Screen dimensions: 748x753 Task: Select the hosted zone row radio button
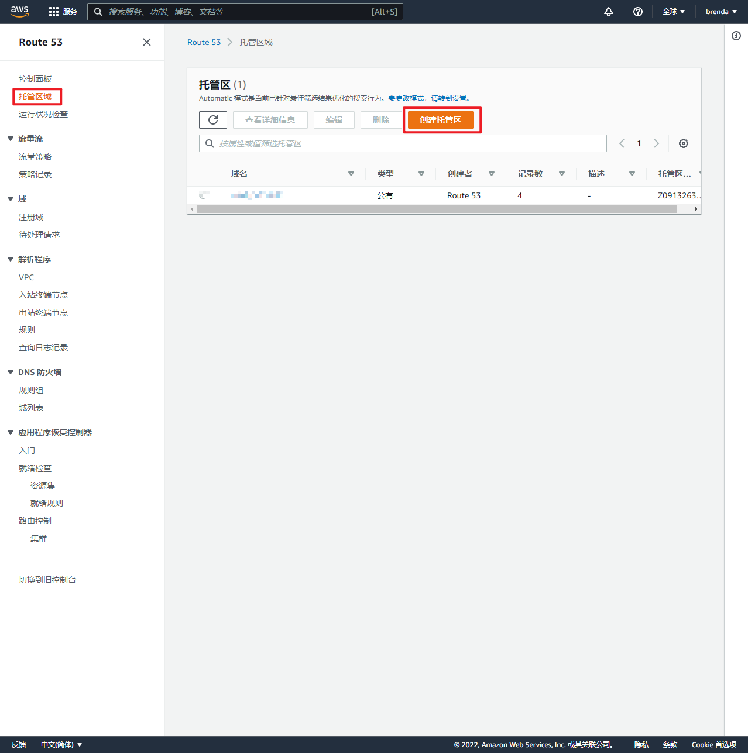click(x=204, y=195)
